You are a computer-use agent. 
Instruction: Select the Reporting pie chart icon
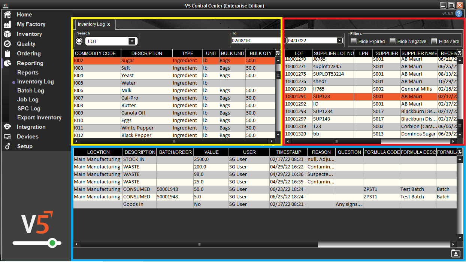(7, 63)
